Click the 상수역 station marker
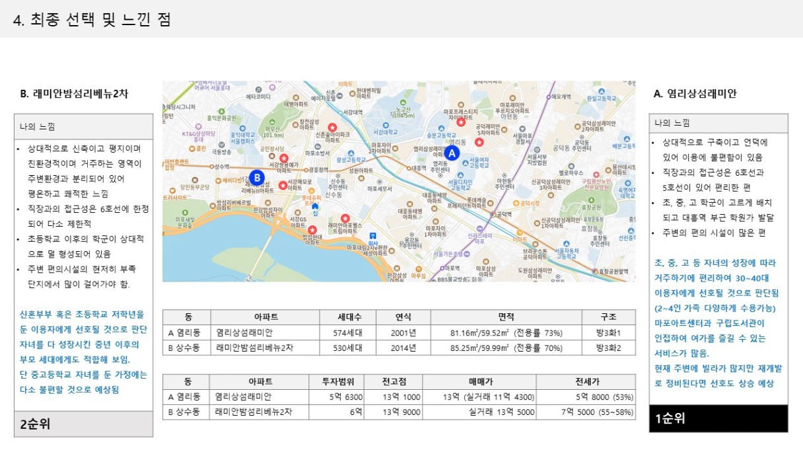Viewport: 803px width, 452px height. 211,167
